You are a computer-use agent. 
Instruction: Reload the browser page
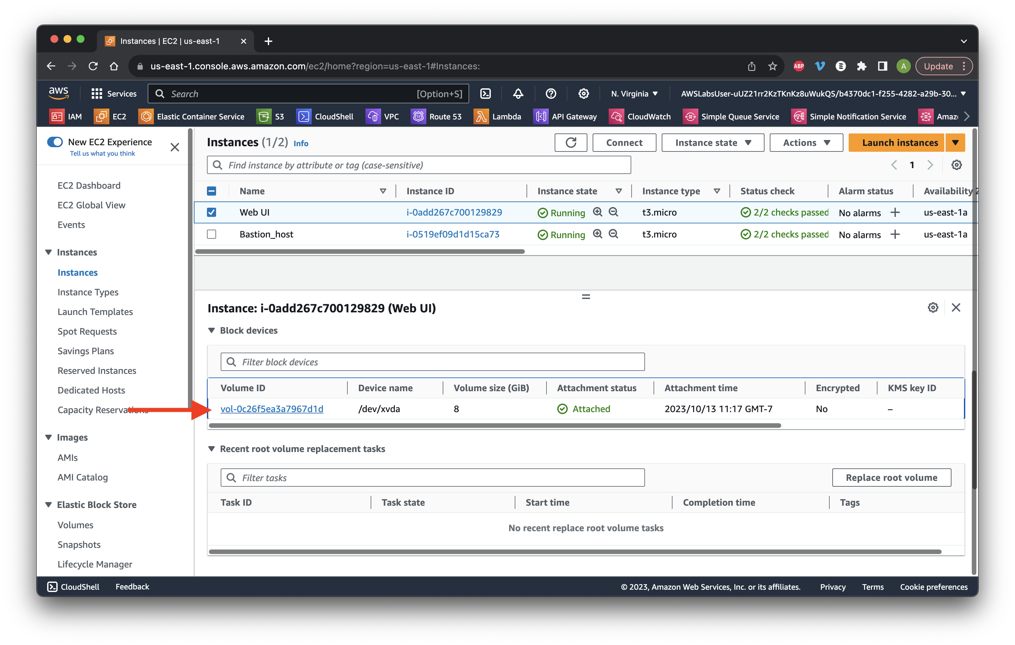[93, 66]
